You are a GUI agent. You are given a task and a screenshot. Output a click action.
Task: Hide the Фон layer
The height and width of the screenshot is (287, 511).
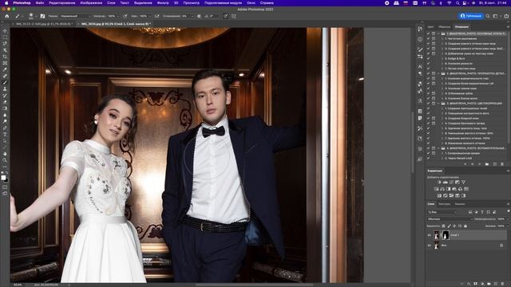[430, 246]
